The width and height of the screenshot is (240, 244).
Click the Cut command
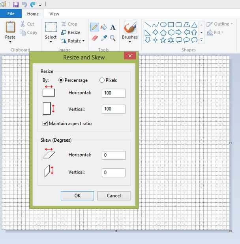pos(27,24)
